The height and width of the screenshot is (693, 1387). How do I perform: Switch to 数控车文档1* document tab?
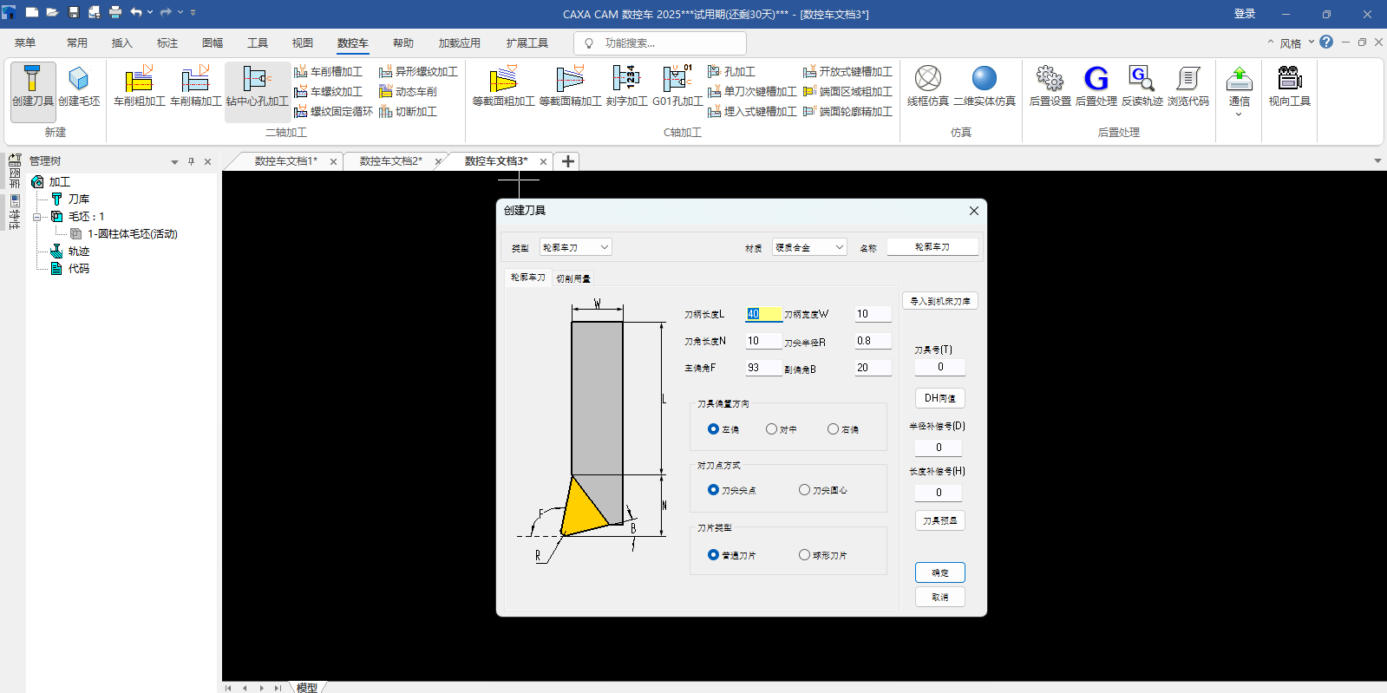[286, 161]
